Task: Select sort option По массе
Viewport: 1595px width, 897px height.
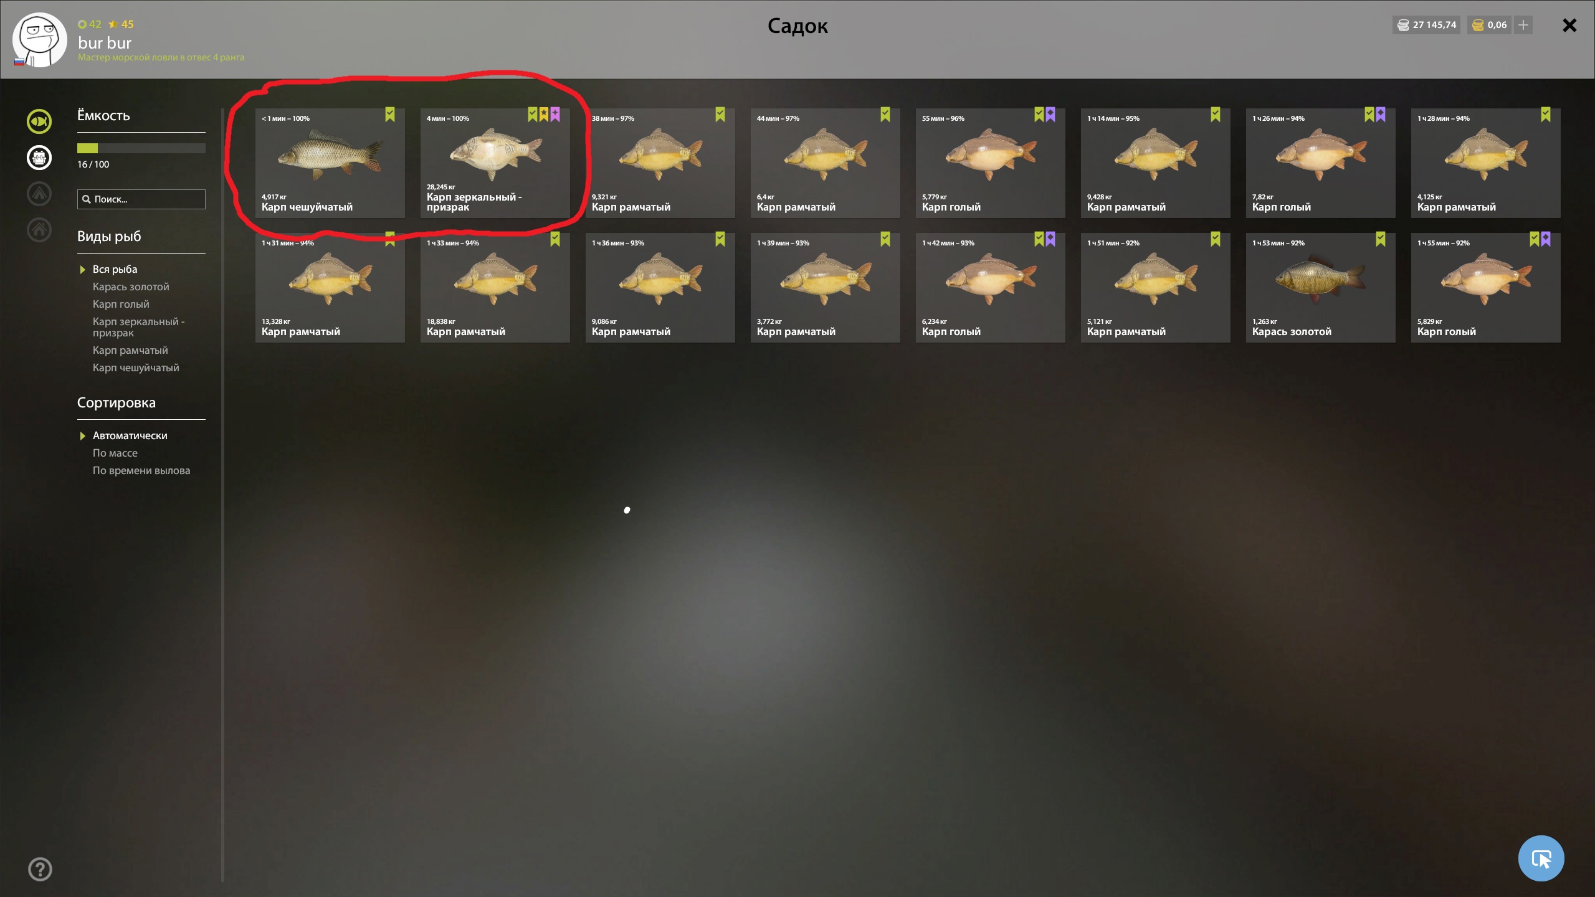Action: [115, 453]
